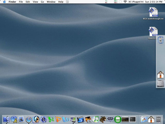Select BGII walkthrough.txt desktop file
This screenshot has height=124, width=165.
[153, 13]
